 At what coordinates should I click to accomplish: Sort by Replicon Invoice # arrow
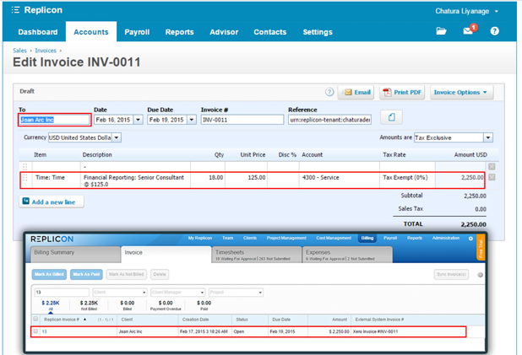pyautogui.click(x=85, y=320)
